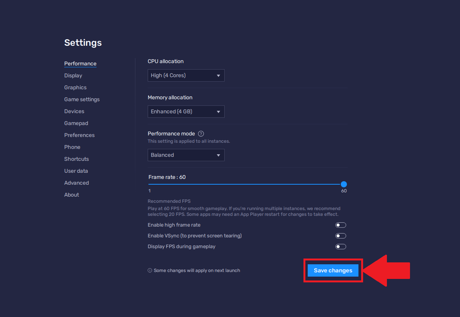
Task: Open the CPU allocation dropdown
Action: (x=186, y=75)
